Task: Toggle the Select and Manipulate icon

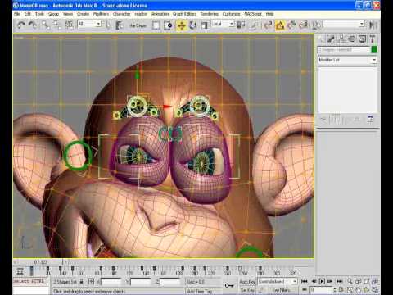Action: click(x=255, y=25)
